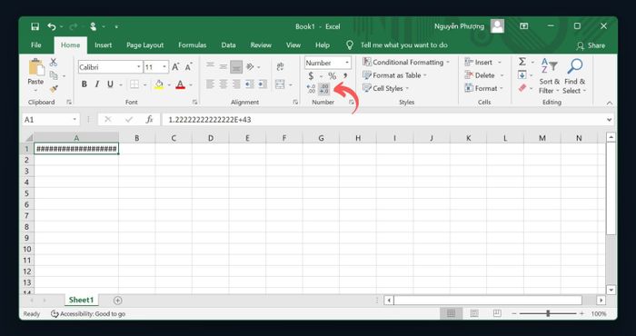Viewport: 636px width, 336px height.
Task: Apply Percent Style format
Action: point(333,75)
